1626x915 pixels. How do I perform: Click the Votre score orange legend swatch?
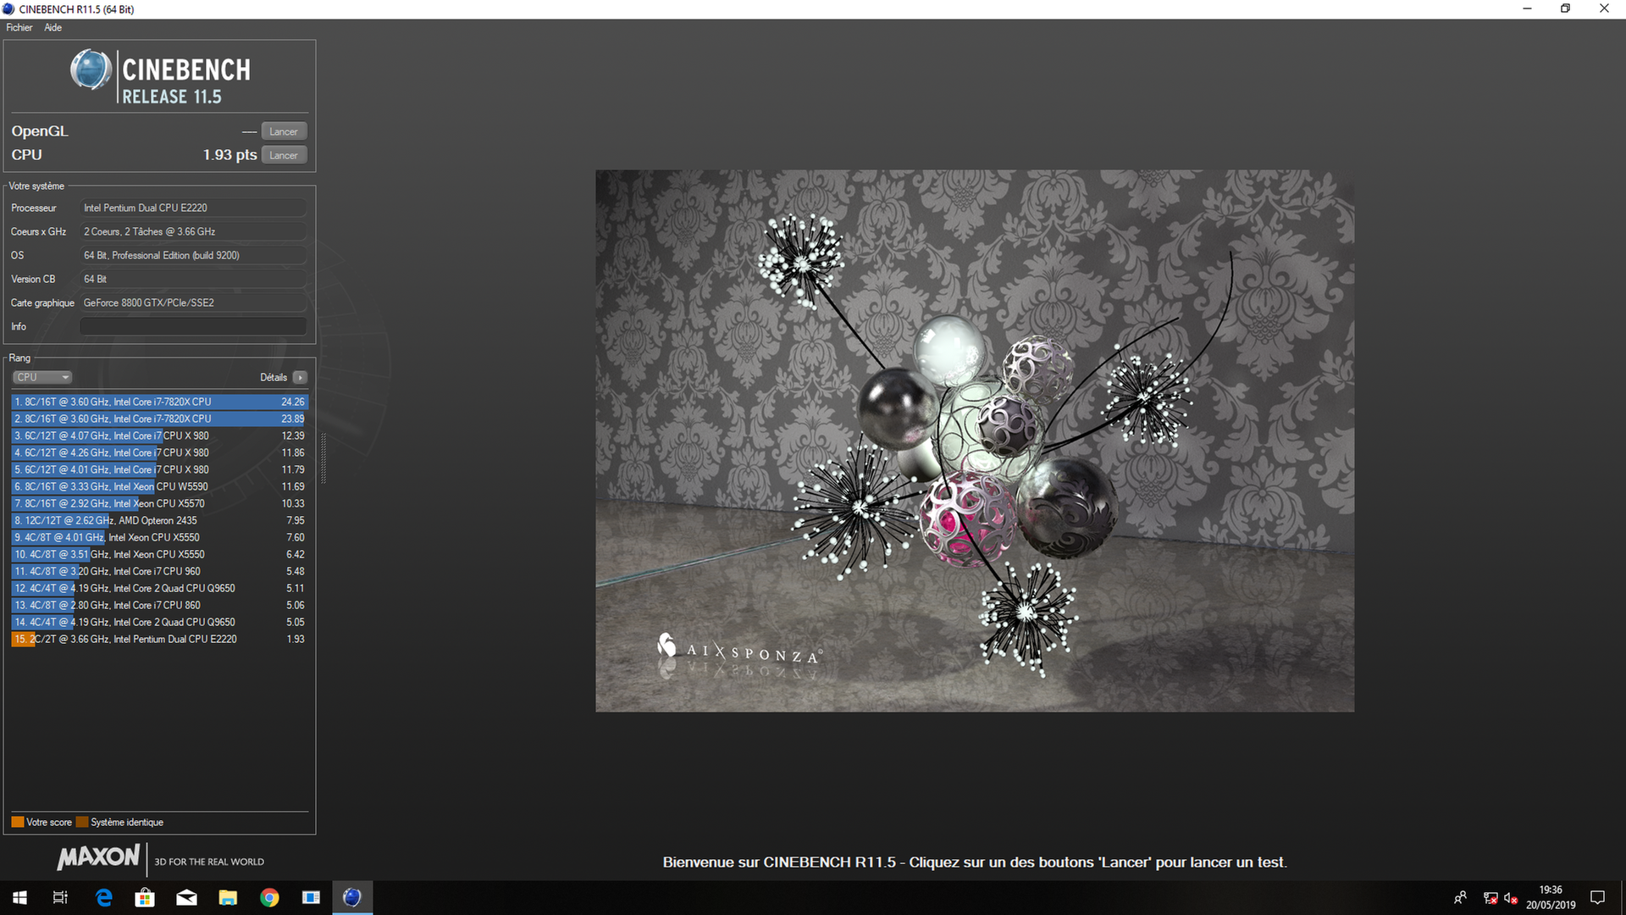18,822
